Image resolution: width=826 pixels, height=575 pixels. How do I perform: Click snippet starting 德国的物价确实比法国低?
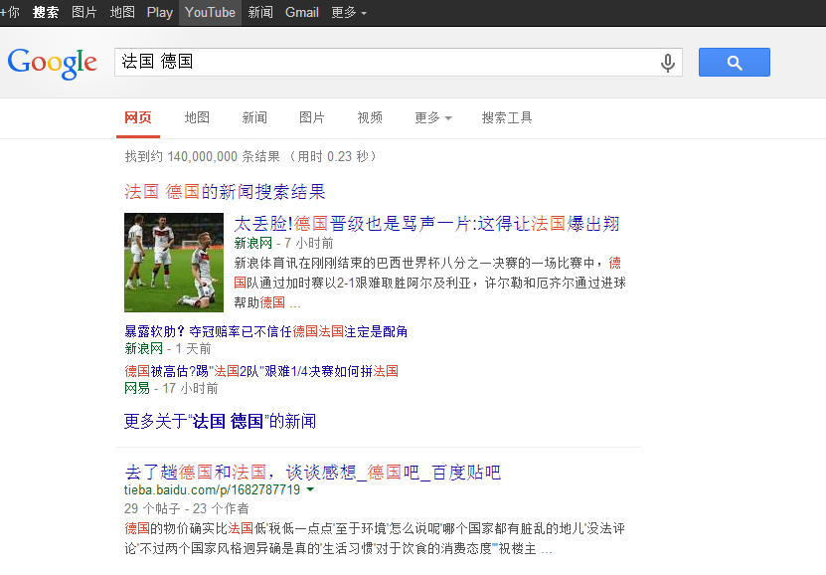point(375,538)
